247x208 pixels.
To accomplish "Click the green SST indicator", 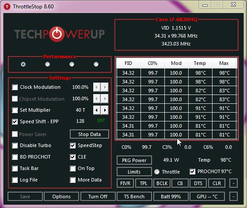I will point(101,121).
